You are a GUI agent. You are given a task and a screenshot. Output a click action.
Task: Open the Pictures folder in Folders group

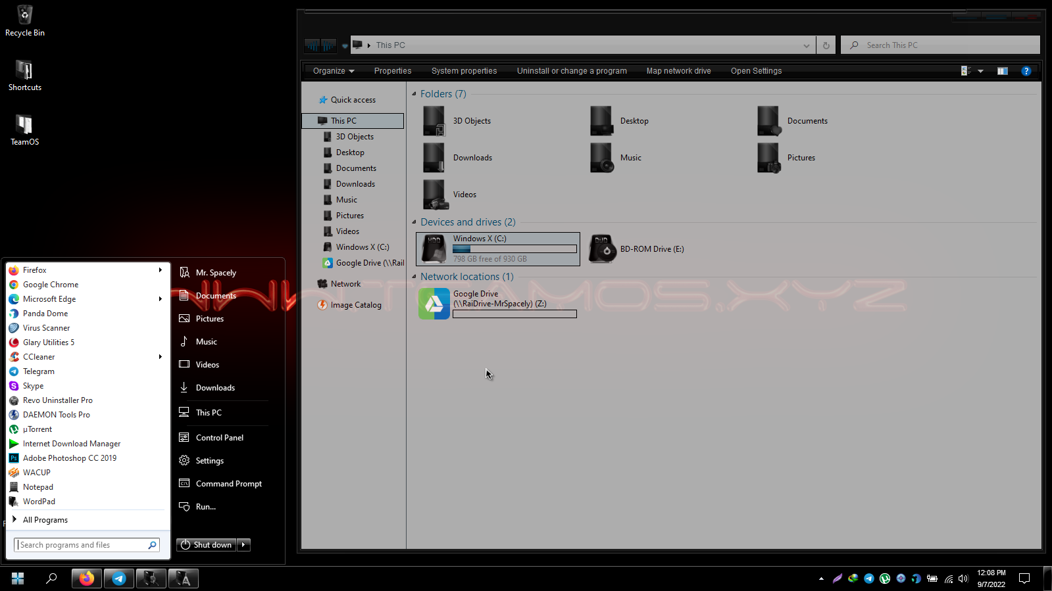pyautogui.click(x=787, y=158)
